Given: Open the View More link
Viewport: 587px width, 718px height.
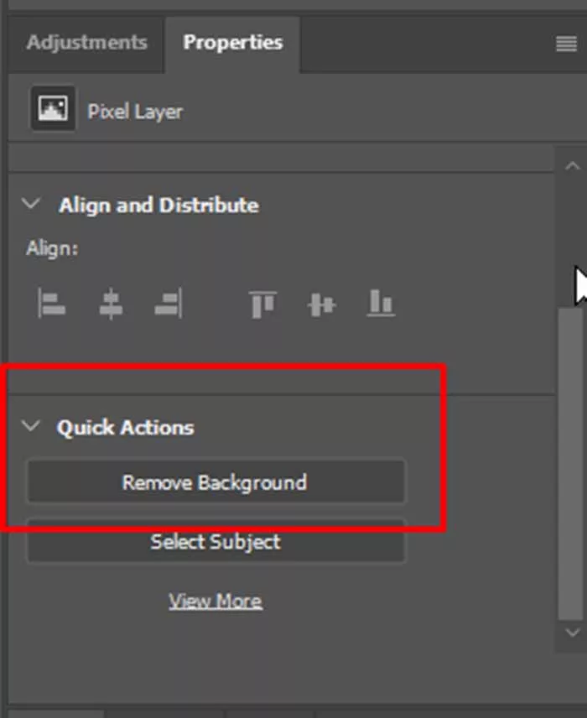Looking at the screenshot, I should coord(215,601).
